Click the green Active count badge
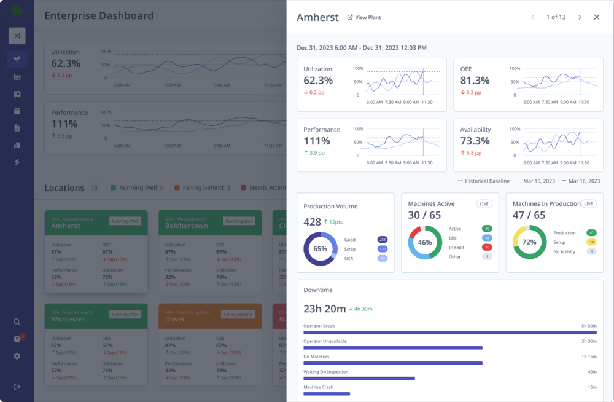 pos(487,229)
